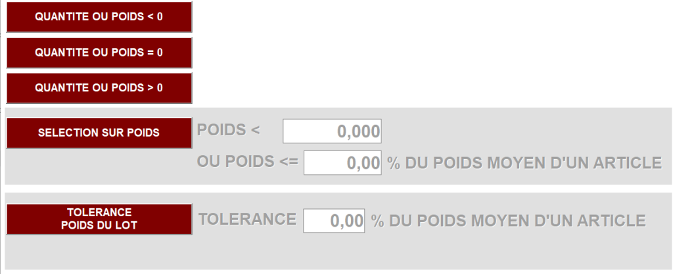Click the 'OU POIDS <=' label
This screenshot has height=274, width=673.
247,162
